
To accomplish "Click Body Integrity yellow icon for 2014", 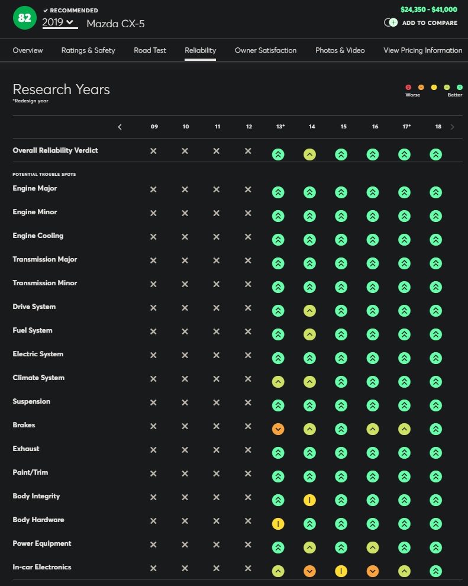I will click(309, 500).
